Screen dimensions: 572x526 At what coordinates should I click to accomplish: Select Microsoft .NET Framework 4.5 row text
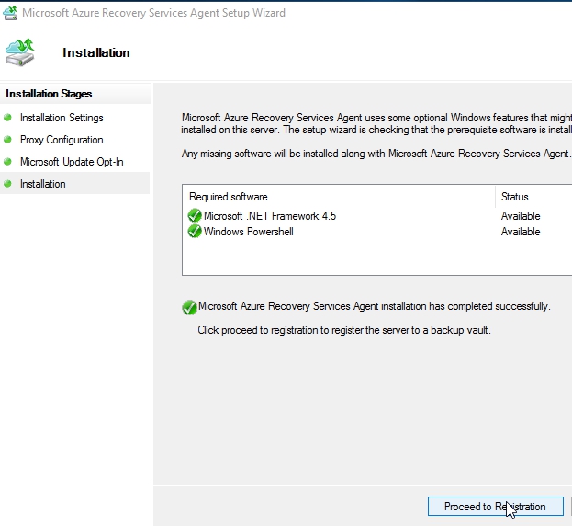270,216
